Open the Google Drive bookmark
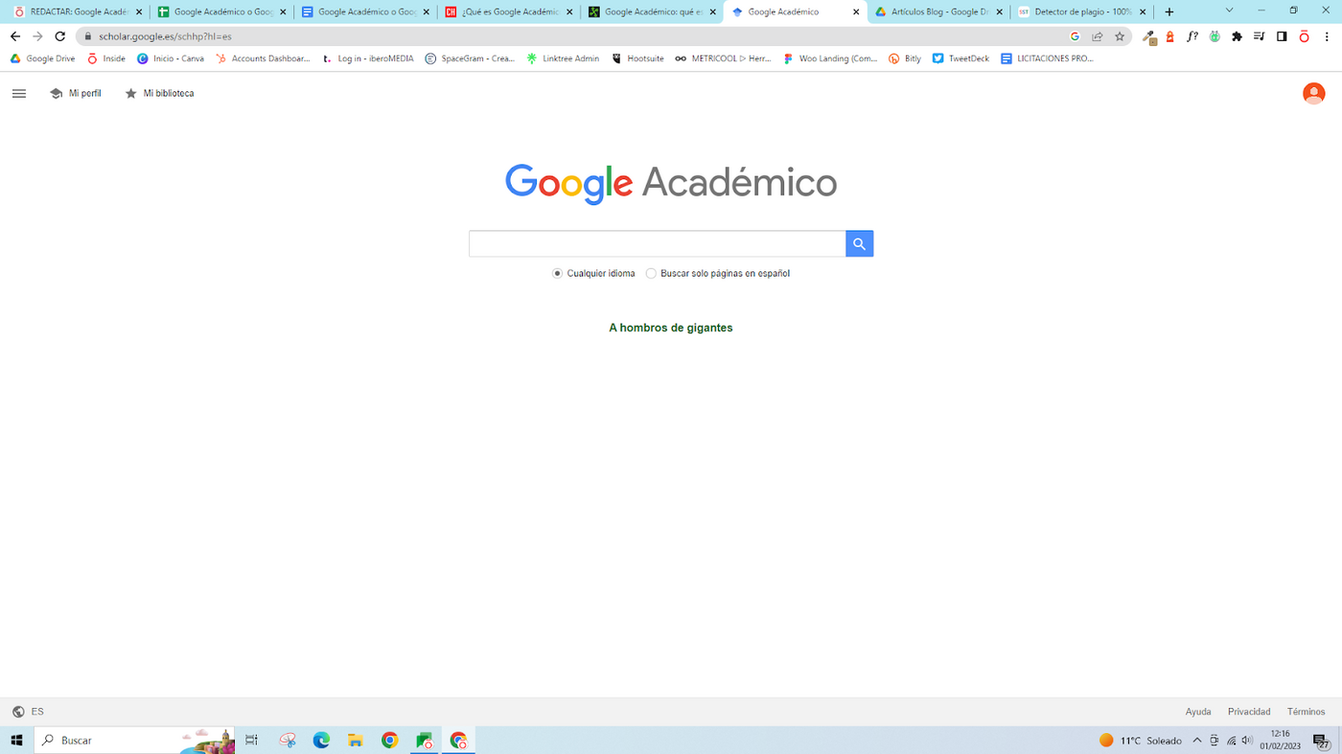The height and width of the screenshot is (754, 1342). 42,58
